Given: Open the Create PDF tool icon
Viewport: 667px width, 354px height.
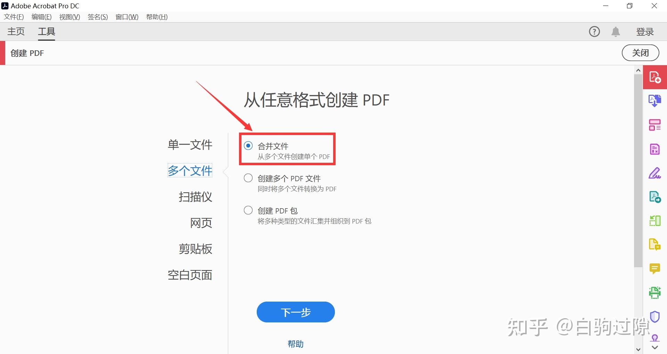Looking at the screenshot, I should click(655, 77).
